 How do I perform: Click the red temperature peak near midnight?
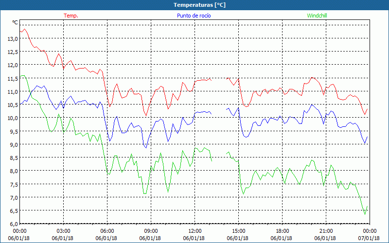(x=24, y=29)
